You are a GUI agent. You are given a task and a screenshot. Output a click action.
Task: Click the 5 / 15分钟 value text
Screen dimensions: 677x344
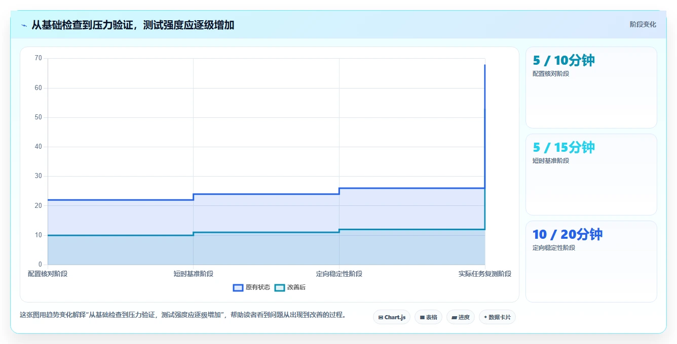(563, 148)
